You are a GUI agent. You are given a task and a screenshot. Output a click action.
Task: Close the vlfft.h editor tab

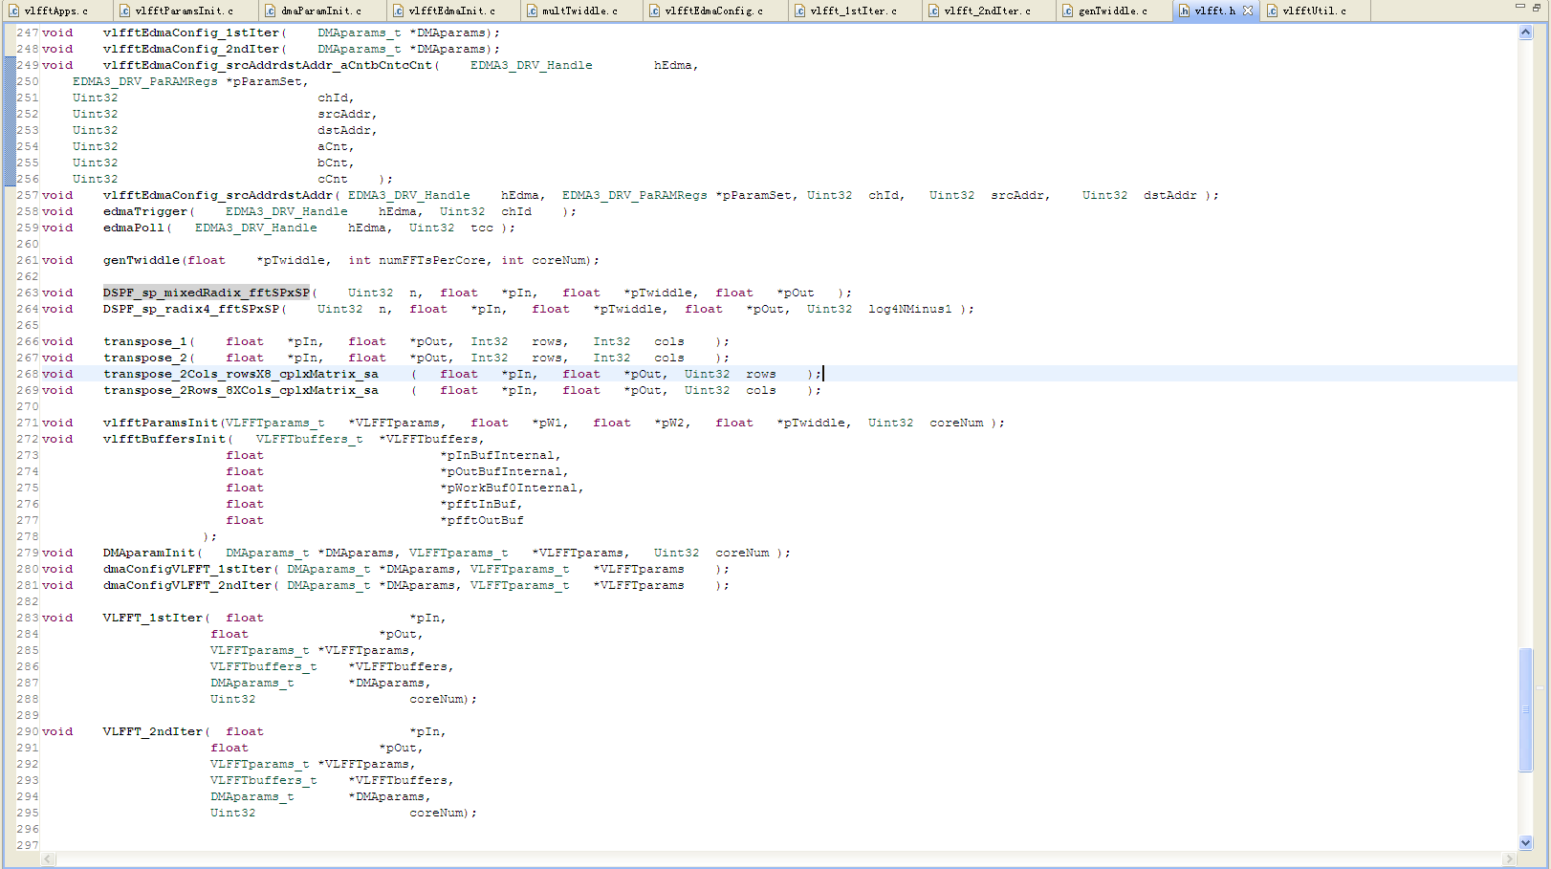(1248, 11)
